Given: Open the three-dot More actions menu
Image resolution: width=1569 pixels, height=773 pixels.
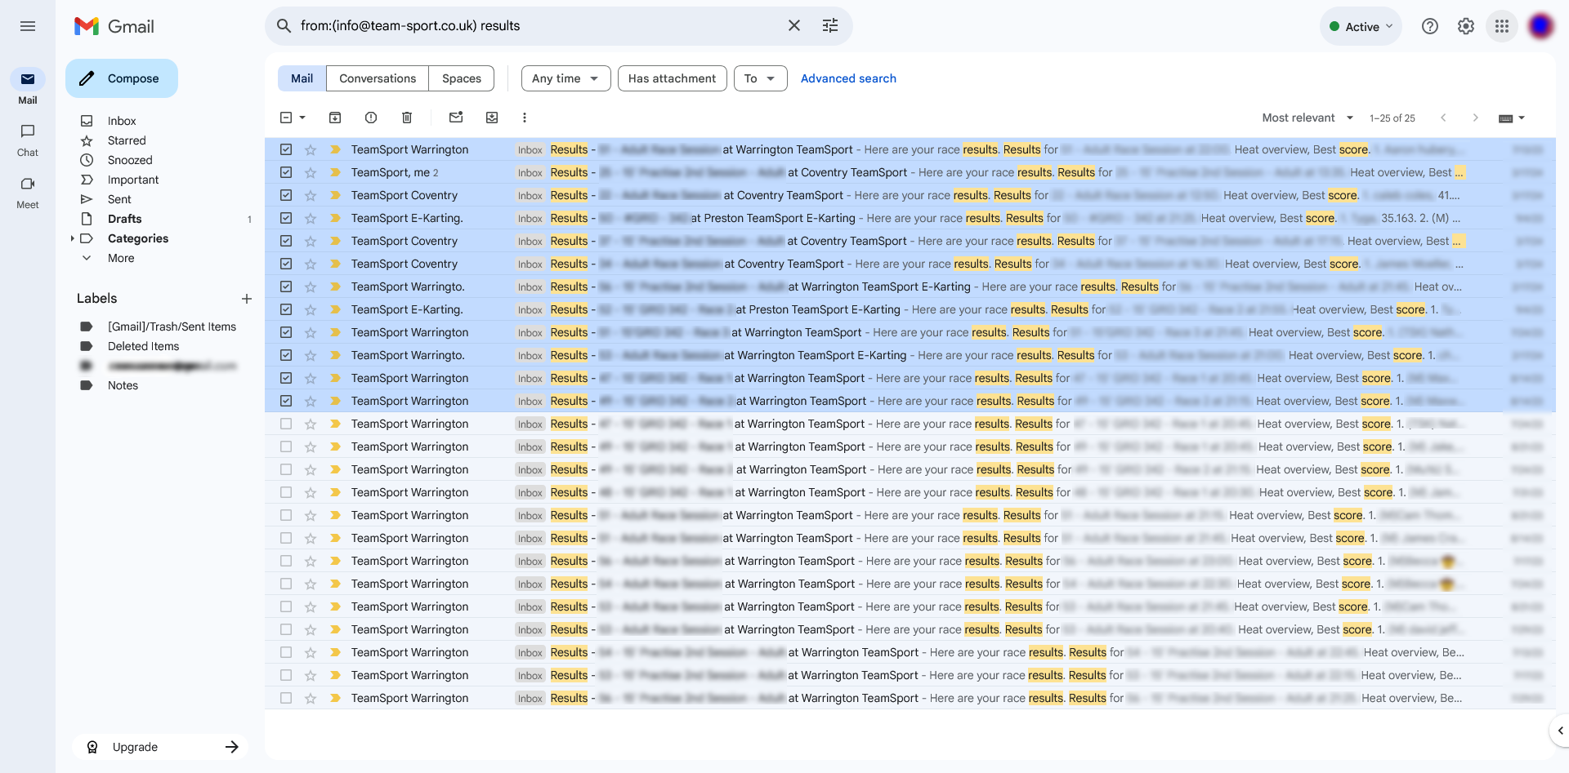Looking at the screenshot, I should 525,118.
